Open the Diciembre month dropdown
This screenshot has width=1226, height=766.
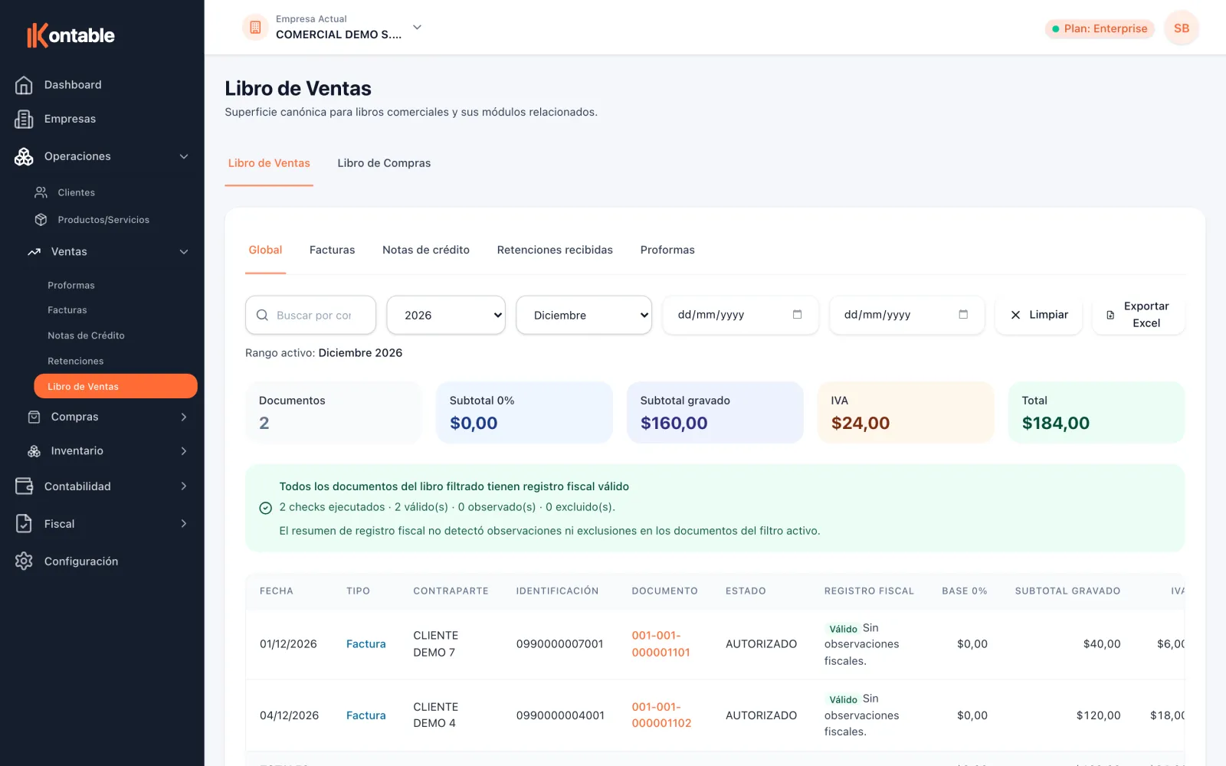[x=584, y=315]
